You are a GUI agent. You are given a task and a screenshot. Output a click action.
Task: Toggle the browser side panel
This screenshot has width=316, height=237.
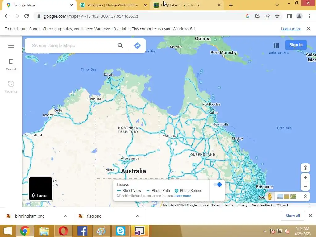click(289, 16)
